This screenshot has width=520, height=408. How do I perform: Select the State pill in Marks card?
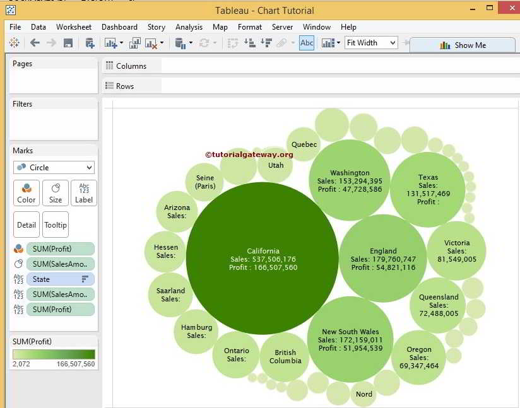61,279
